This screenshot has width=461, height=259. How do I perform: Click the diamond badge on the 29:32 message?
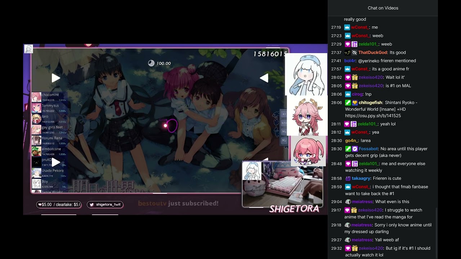(x=348, y=248)
